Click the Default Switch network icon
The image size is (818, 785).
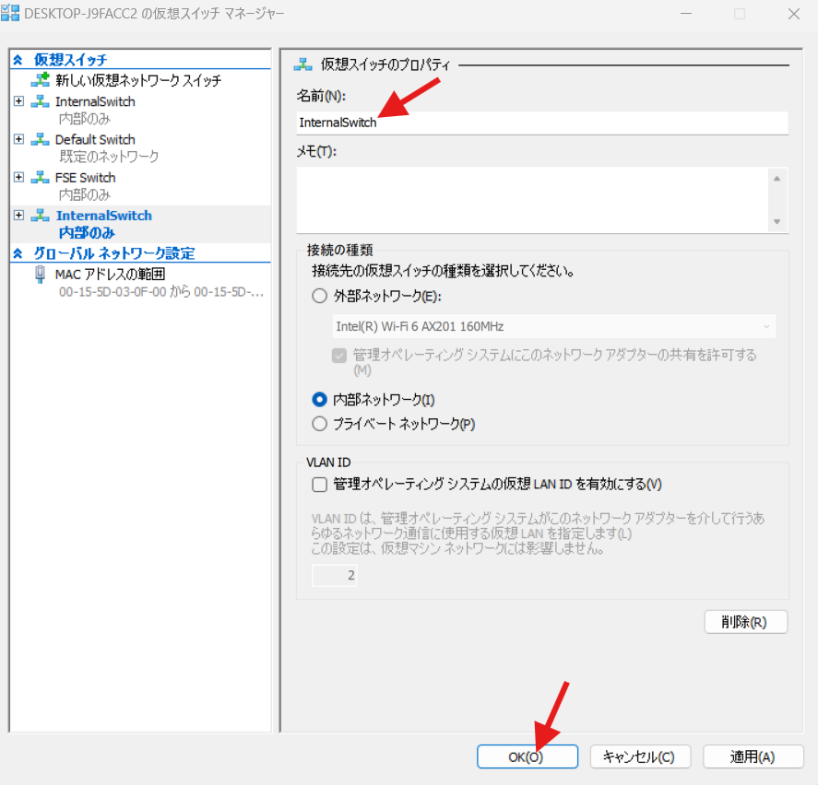[40, 140]
